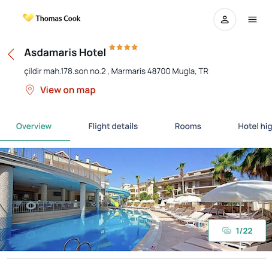Click the hotel pool main photo
The width and height of the screenshot is (272, 269).
coord(136,200)
